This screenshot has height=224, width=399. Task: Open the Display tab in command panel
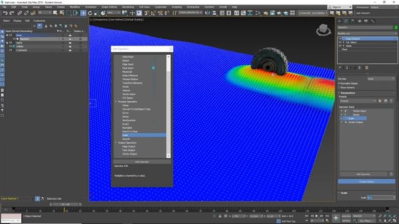click(366, 21)
